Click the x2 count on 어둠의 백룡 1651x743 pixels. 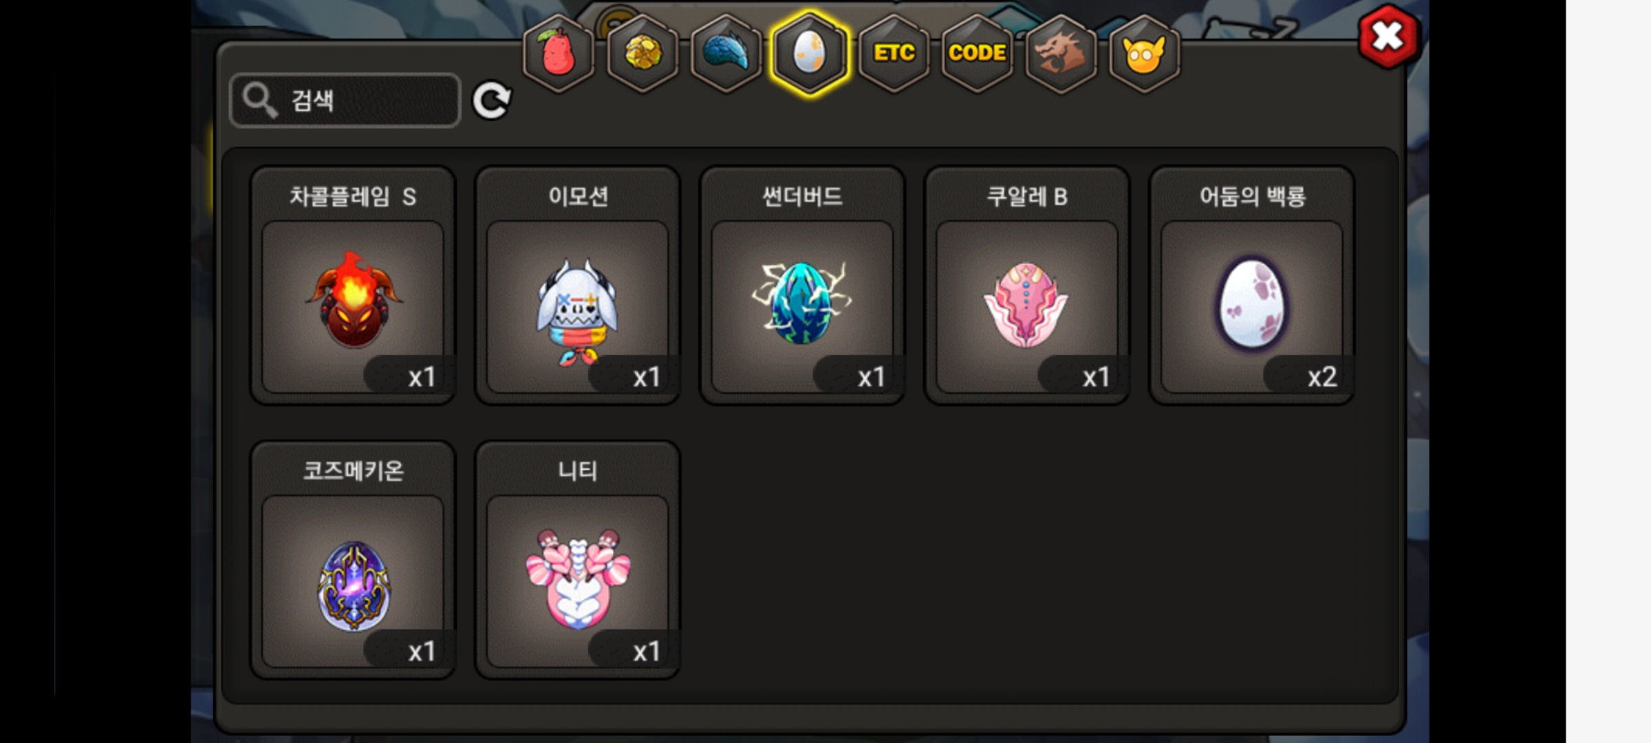1321,377
